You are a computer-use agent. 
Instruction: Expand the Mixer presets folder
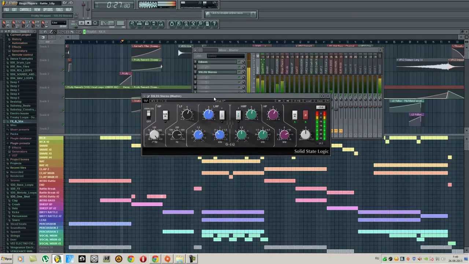point(19,129)
